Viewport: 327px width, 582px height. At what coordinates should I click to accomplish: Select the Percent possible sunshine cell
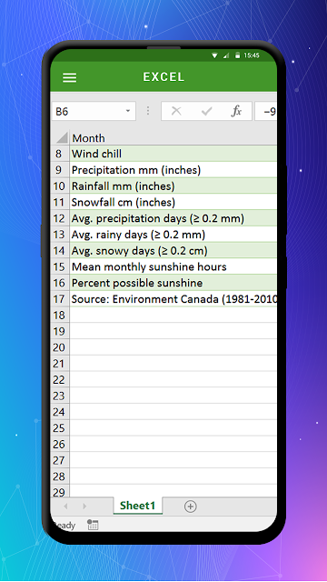pos(173,283)
